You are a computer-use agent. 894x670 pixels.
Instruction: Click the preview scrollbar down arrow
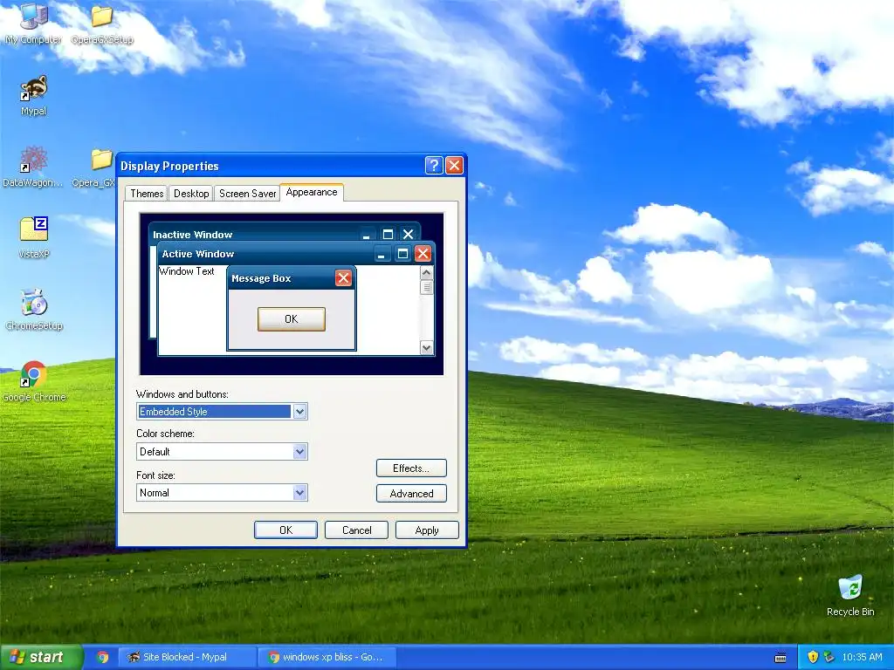pos(426,347)
